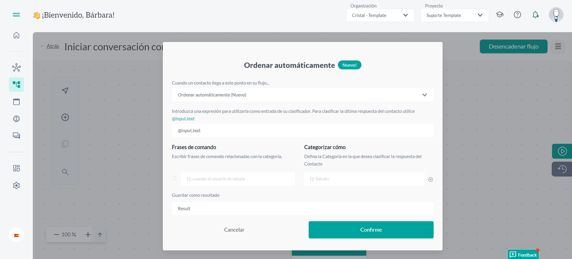Image resolution: width=572 pixels, height=259 pixels.
Task: Expand the Organización dropdown
Action: (380, 15)
